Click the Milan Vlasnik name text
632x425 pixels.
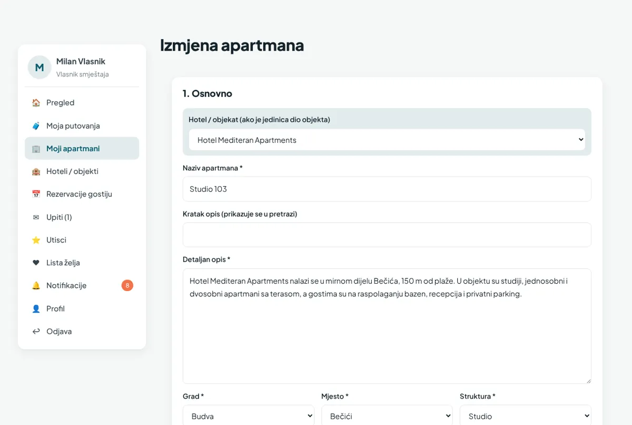point(81,62)
